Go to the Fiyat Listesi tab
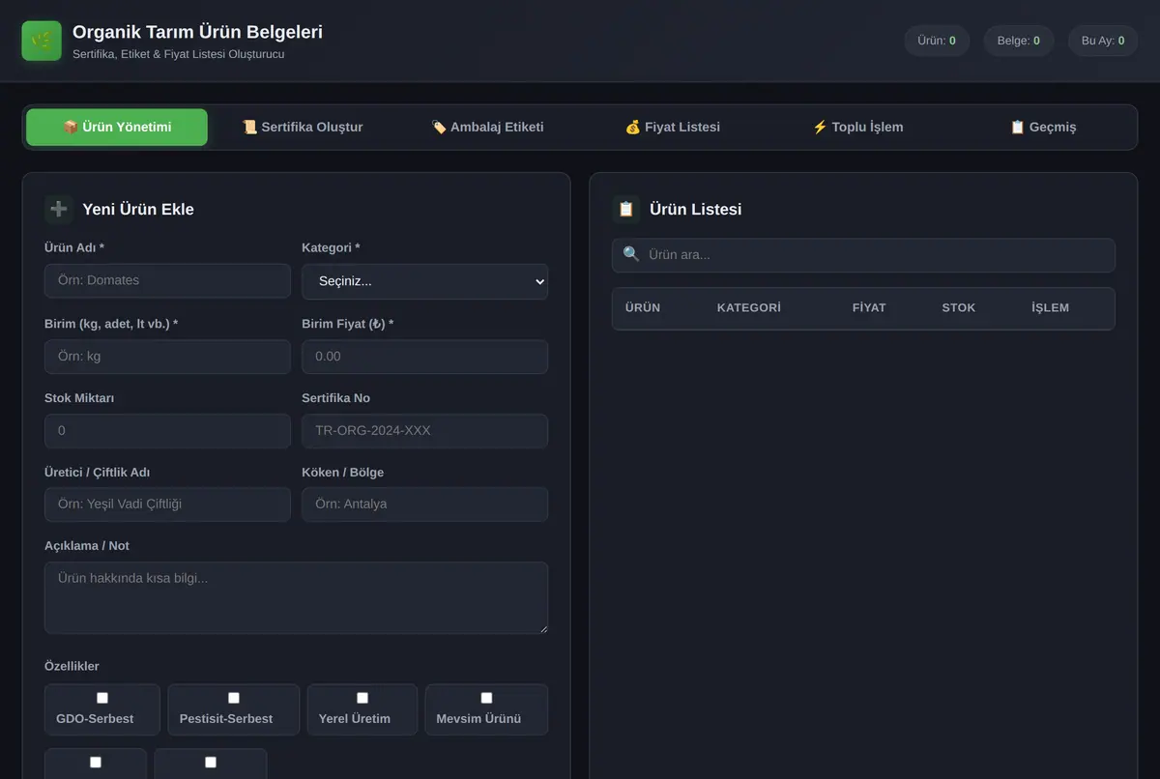 (x=673, y=128)
